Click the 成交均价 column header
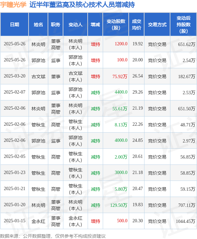Viewport: 197px width, 239px height. 137,25
